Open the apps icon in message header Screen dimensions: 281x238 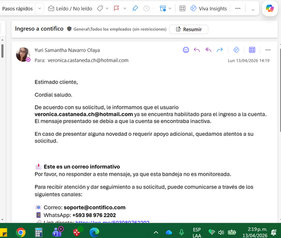tap(252, 50)
